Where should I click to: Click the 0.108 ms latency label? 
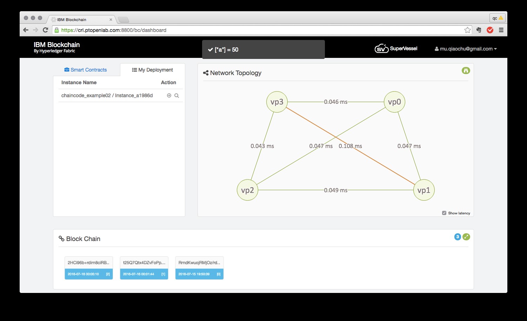pos(351,146)
